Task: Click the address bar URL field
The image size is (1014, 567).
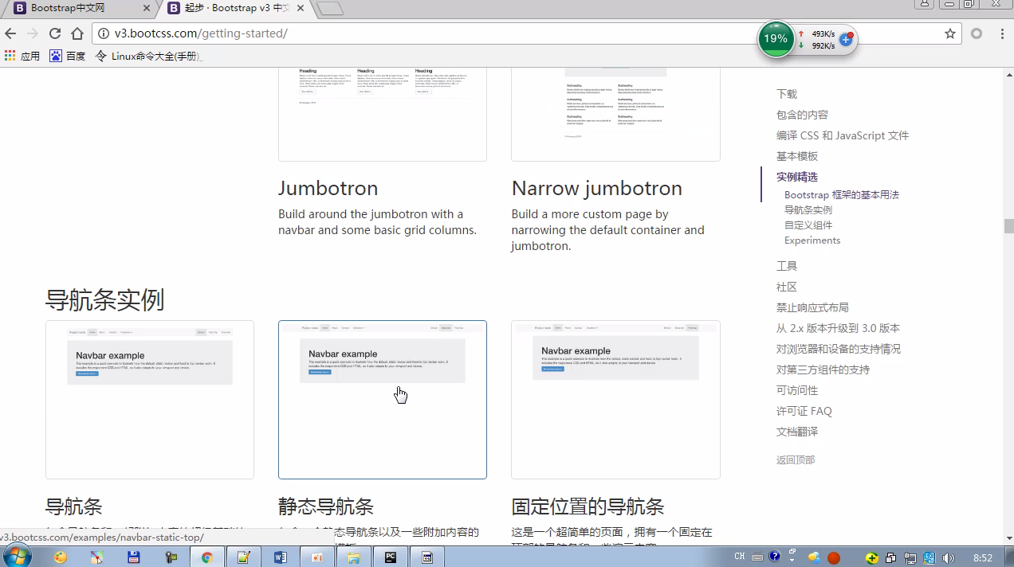Action: coord(399,33)
